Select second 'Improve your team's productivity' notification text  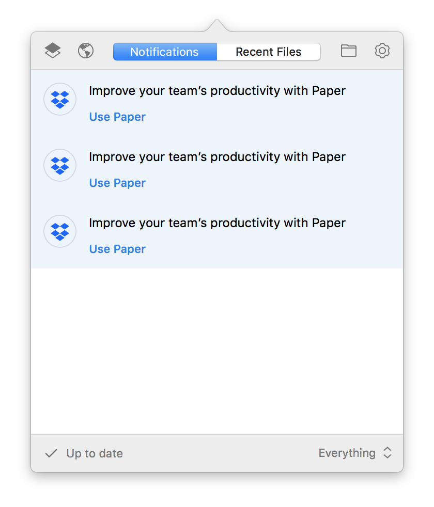(x=217, y=157)
